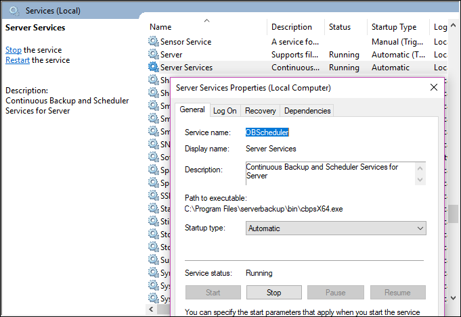Go to the Dependencies tab
Image resolution: width=461 pixels, height=317 pixels.
pos(307,111)
